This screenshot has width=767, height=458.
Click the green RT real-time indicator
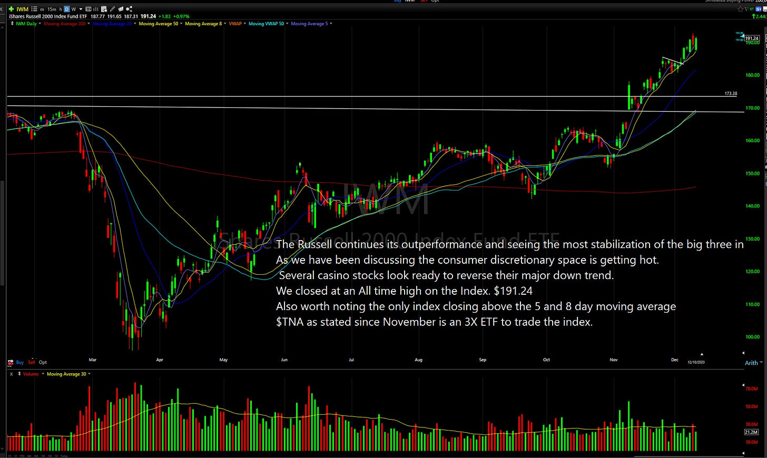pos(752,9)
